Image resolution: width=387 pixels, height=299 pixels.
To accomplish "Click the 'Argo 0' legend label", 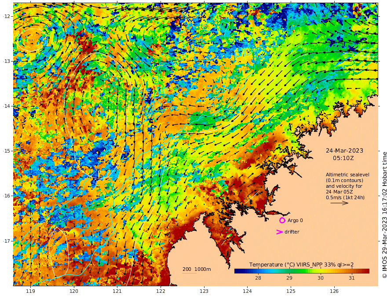I will click(295, 220).
